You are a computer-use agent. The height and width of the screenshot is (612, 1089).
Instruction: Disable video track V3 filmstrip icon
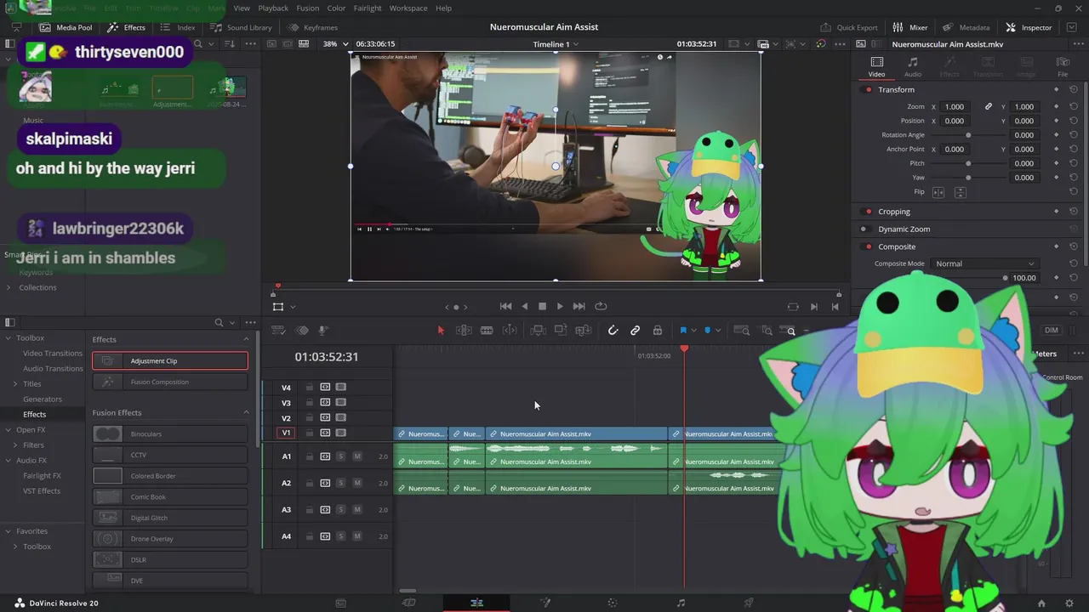[340, 402]
